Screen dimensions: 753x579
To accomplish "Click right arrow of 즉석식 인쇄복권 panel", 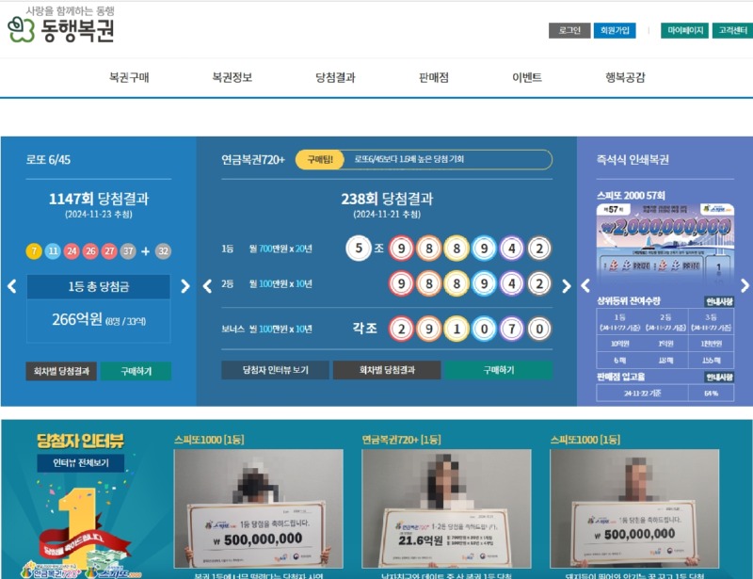I will tap(745, 286).
